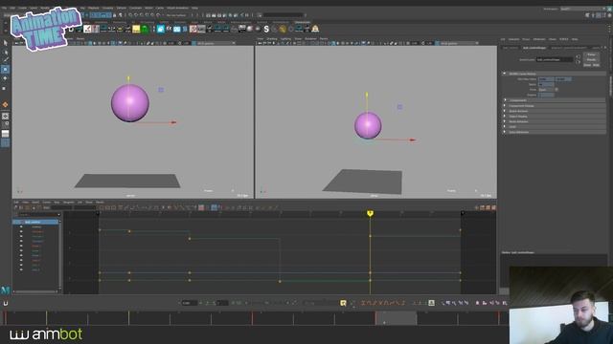Click the Spans value field
Viewport: 613px width, 344px height.
(546, 84)
